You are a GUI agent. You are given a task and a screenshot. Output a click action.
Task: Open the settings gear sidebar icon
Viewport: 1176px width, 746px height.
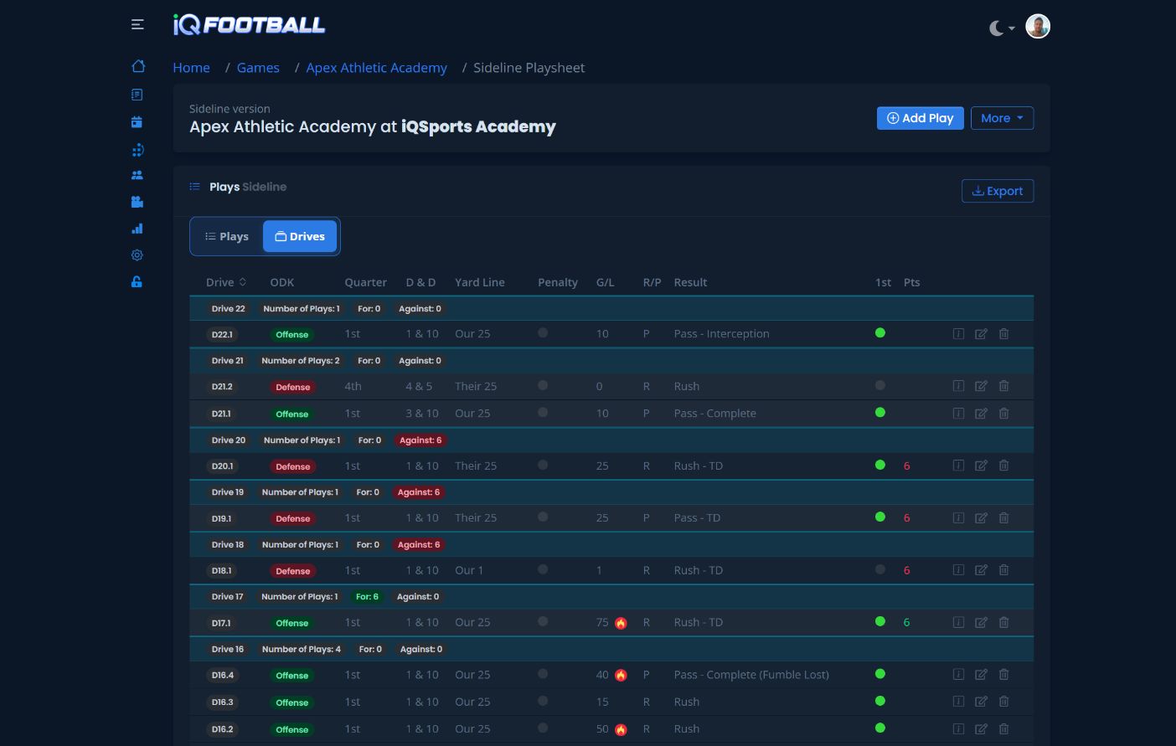tap(137, 255)
